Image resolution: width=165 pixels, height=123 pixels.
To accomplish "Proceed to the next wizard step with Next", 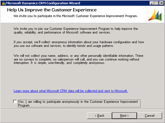I will click(x=124, y=116).
